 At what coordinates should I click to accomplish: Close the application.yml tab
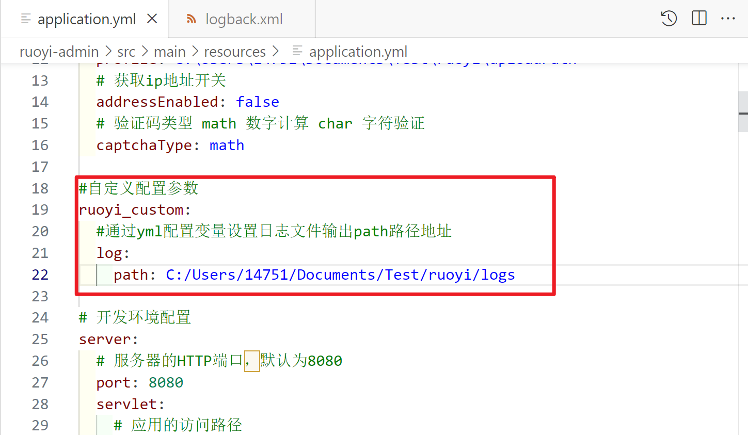click(152, 19)
